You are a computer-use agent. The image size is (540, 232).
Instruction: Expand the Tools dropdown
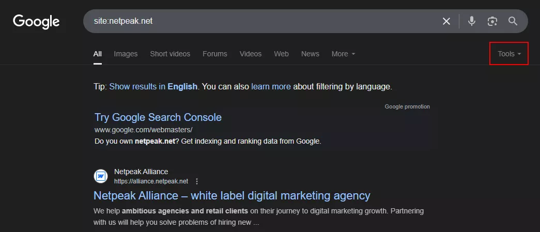509,54
